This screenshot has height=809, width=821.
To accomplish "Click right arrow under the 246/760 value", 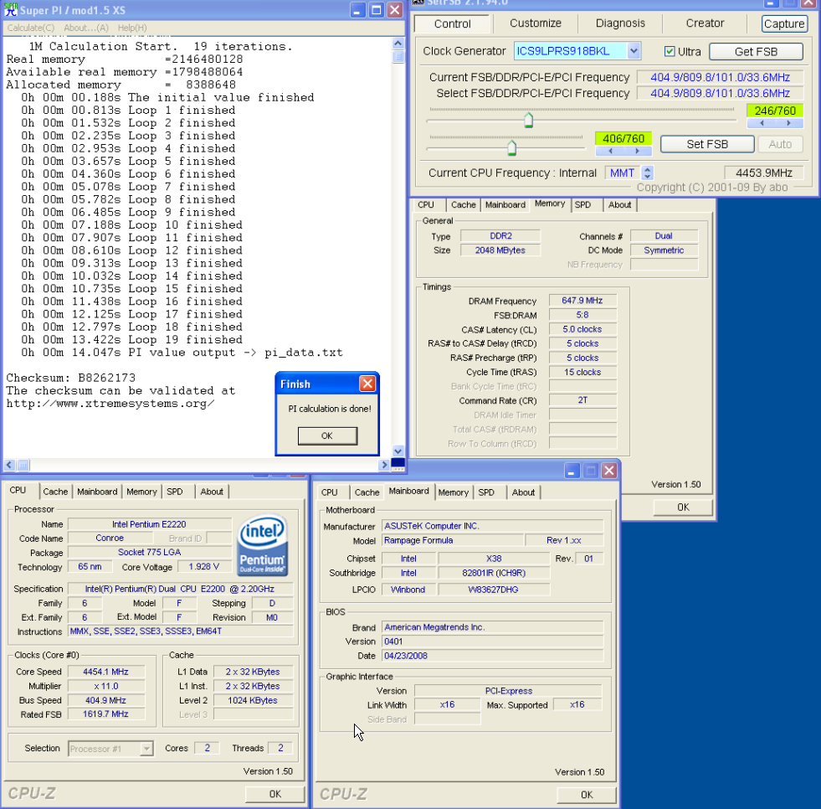I will pos(788,123).
